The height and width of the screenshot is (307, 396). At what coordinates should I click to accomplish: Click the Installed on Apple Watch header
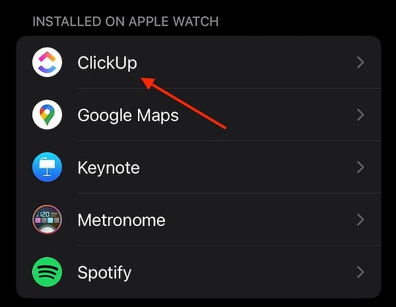click(x=125, y=22)
